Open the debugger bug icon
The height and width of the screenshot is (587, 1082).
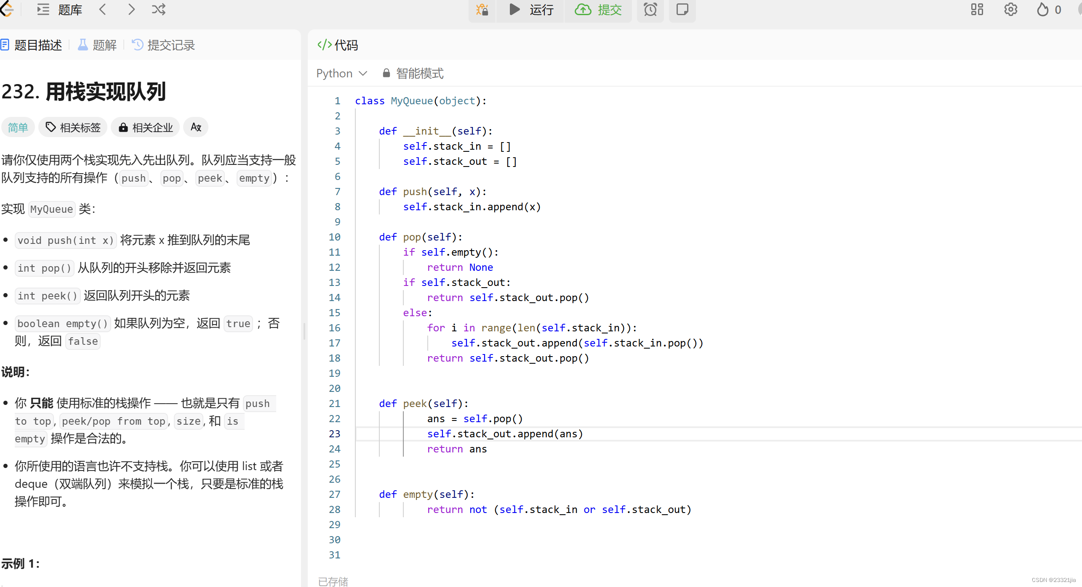482,10
